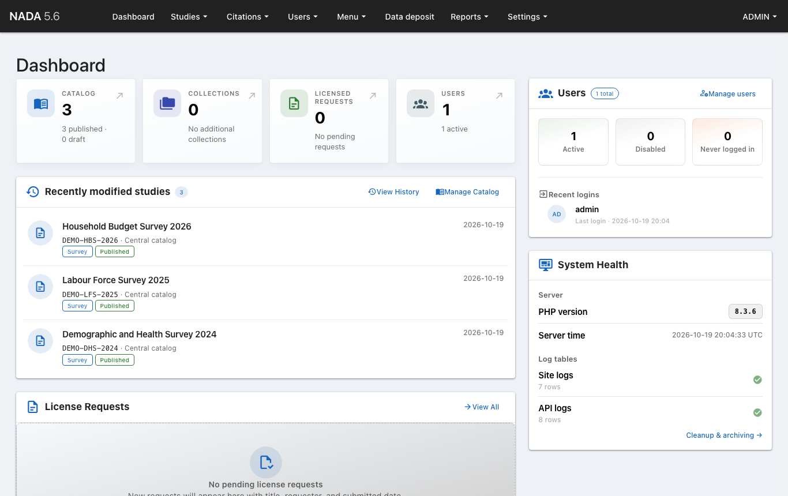Click DEMO-LFS-2025 study identifier
The height and width of the screenshot is (496, 788).
point(90,295)
